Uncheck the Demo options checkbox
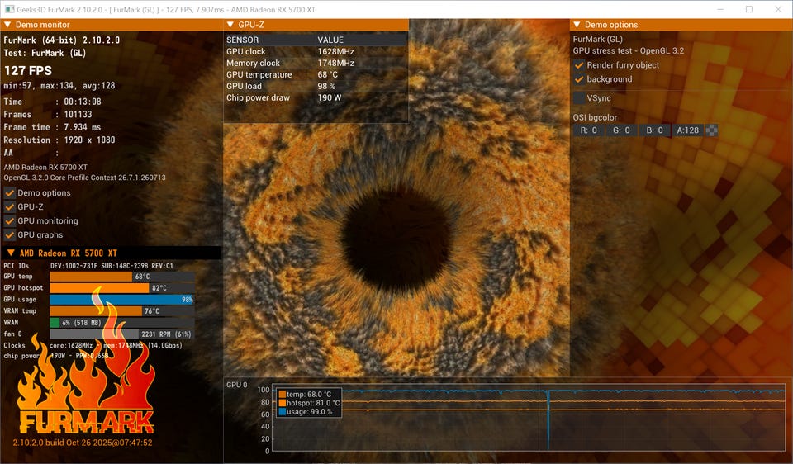793x464 pixels. click(10, 192)
